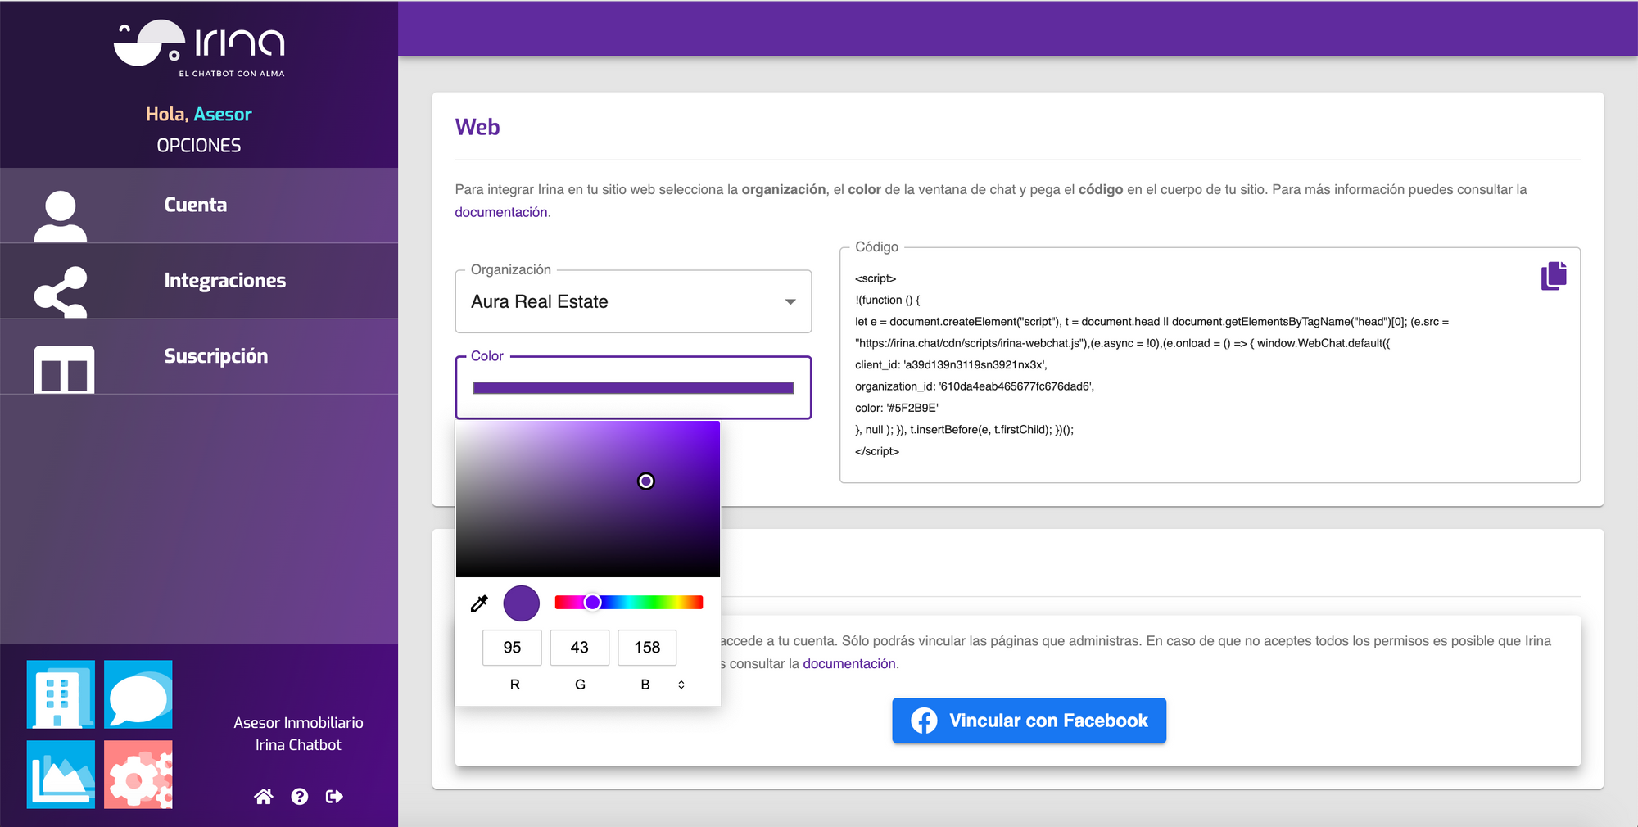
Task: Open the Suscripción menu option
Action: 199,356
